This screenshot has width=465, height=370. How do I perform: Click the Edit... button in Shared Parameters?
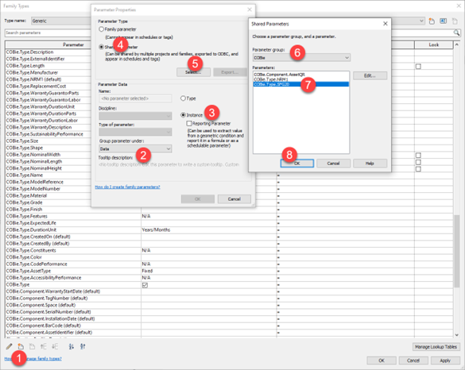tap(370, 75)
